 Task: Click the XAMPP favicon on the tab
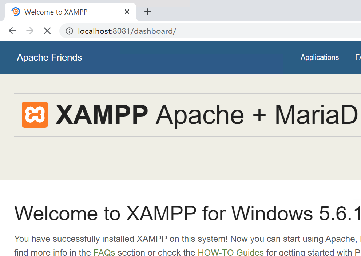[x=16, y=12]
